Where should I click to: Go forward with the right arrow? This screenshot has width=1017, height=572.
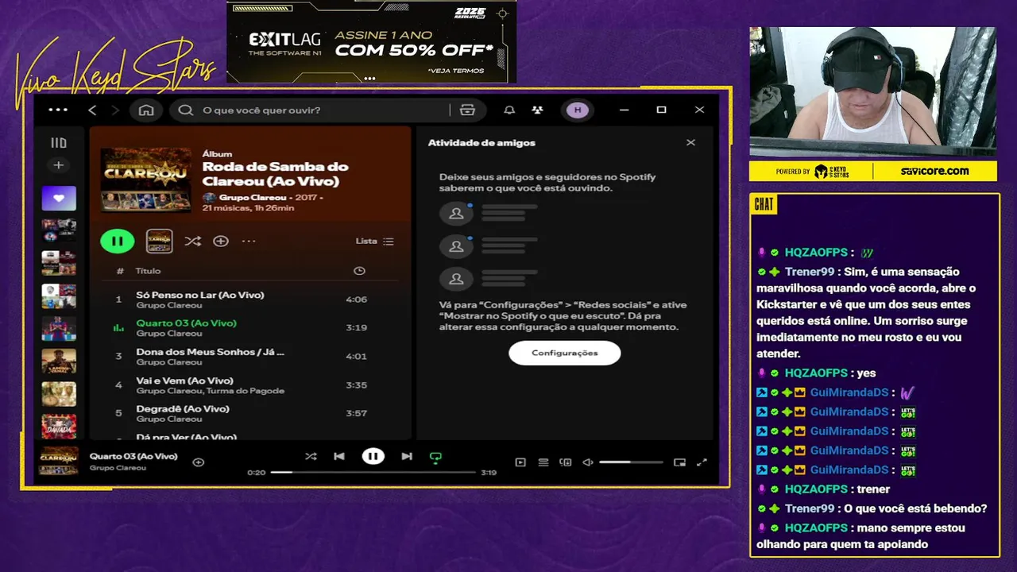115,110
